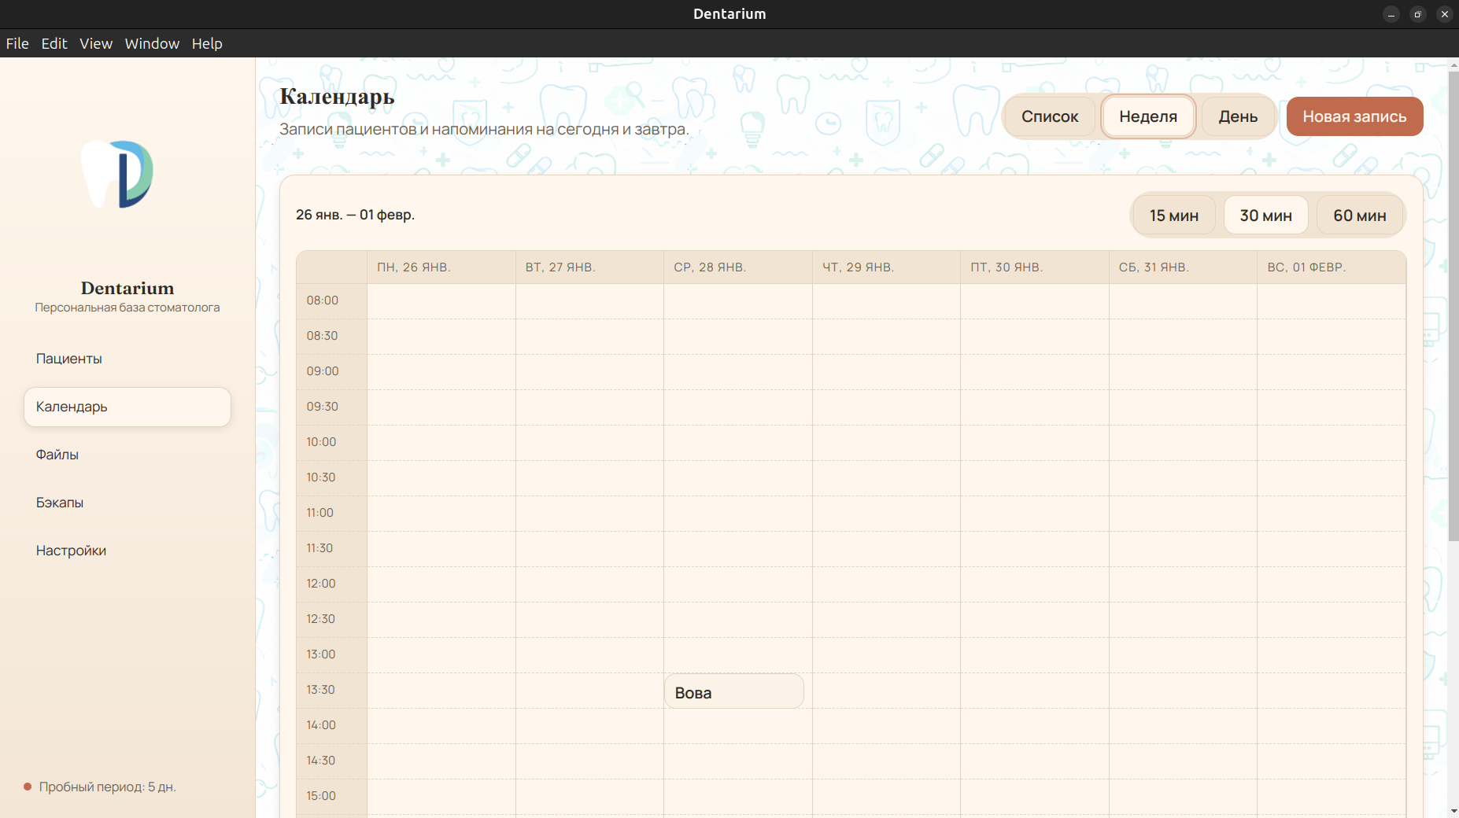Select the 60 мин interval option
Viewport: 1459px width, 818px height.
tap(1359, 216)
